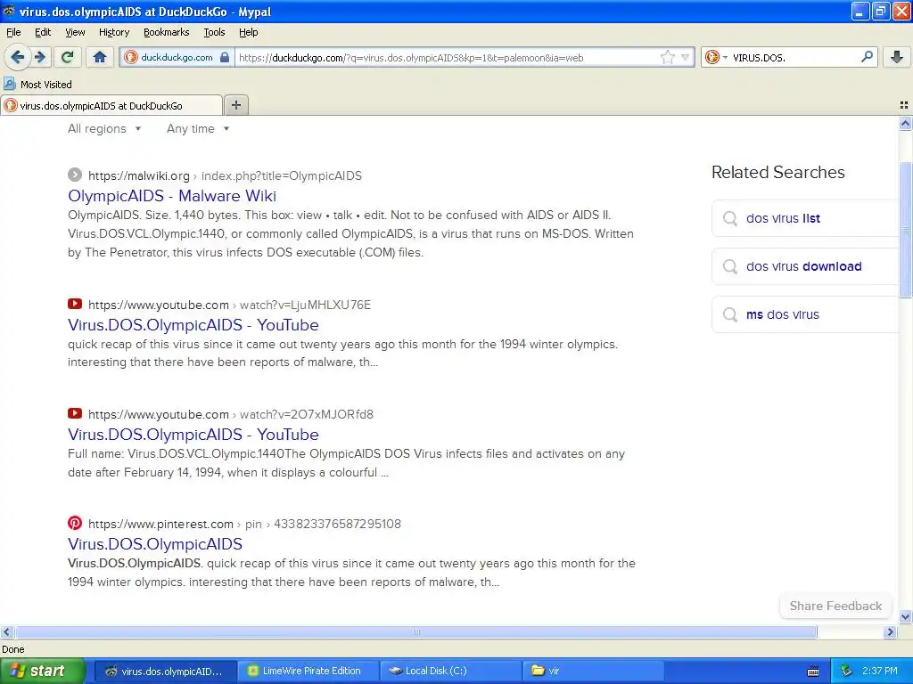
Task: Switch to the vir folder taskbar item
Action: pos(593,671)
